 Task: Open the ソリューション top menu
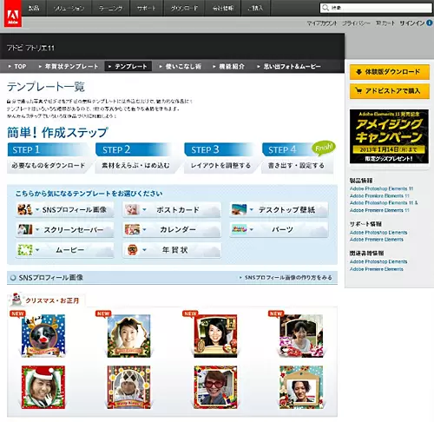click(69, 8)
